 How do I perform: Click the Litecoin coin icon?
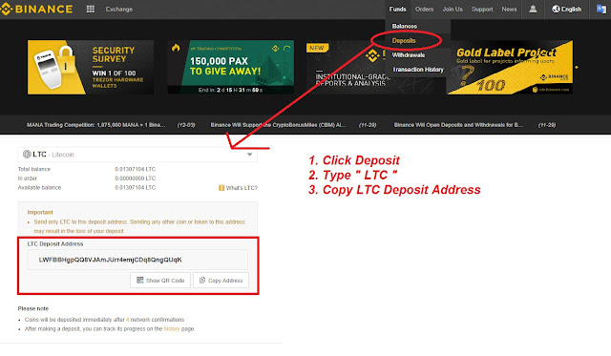click(x=27, y=155)
